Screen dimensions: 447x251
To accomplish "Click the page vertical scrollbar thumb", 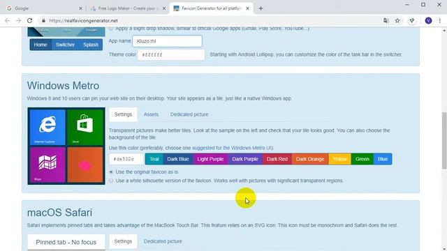I will (444, 141).
